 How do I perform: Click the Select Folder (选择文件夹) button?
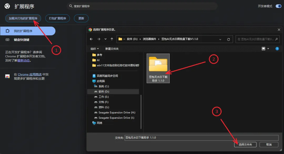(245, 145)
